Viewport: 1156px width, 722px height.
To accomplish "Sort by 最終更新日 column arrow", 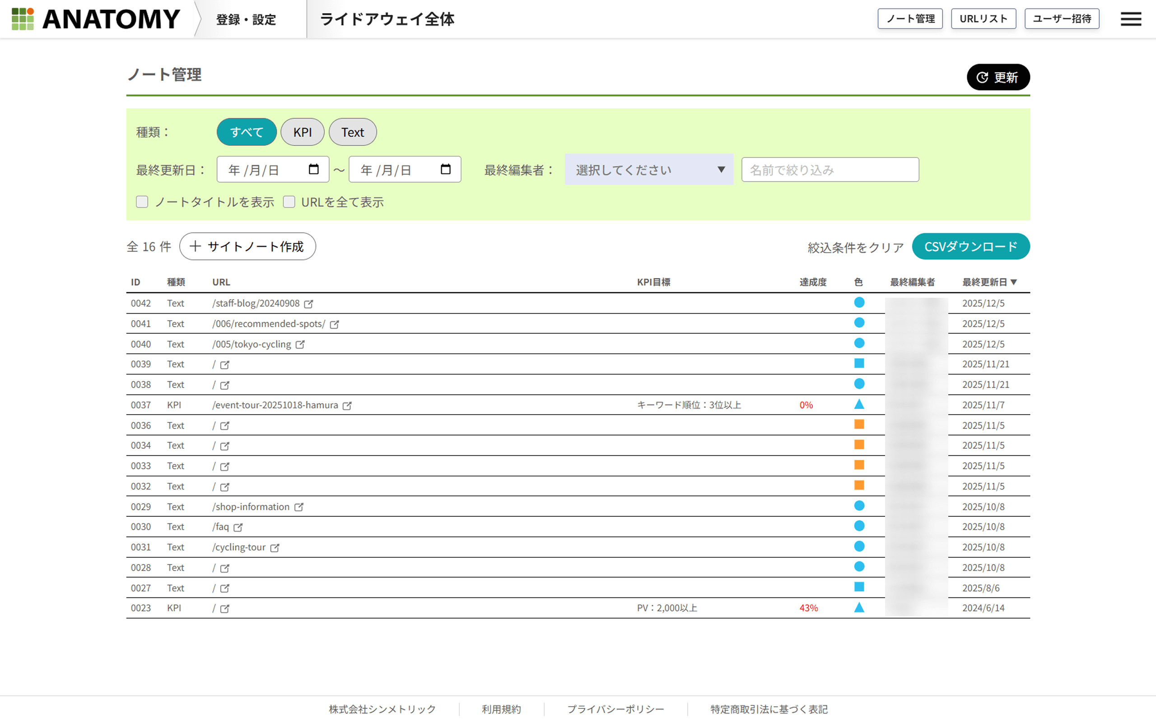I will (x=1014, y=282).
